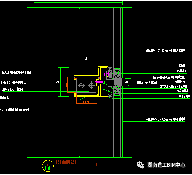
Task: Select the upper 6(LOW-E)+12Ar+6 glass annotation
Action: coord(166,51)
